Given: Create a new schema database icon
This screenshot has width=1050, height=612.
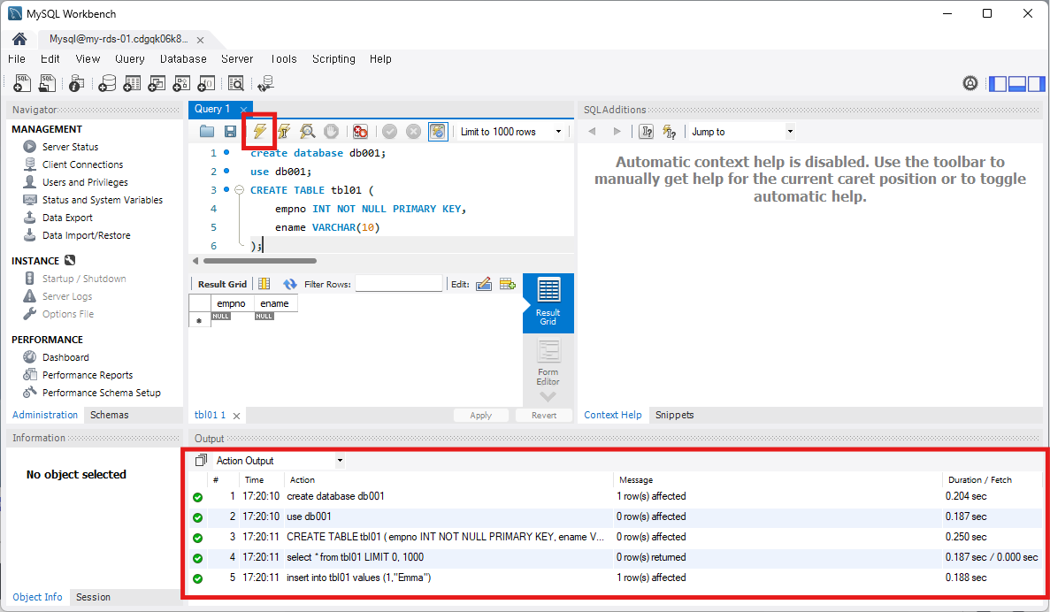Looking at the screenshot, I should pos(106,83).
